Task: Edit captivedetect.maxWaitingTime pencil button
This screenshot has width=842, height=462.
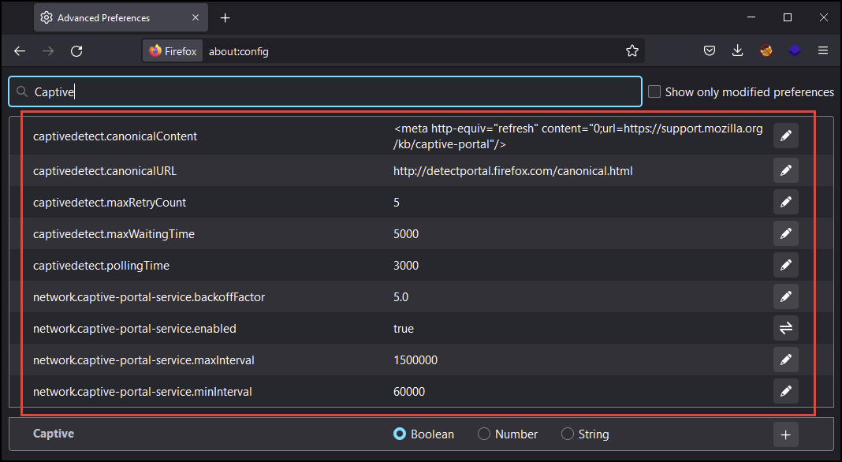Action: click(785, 233)
